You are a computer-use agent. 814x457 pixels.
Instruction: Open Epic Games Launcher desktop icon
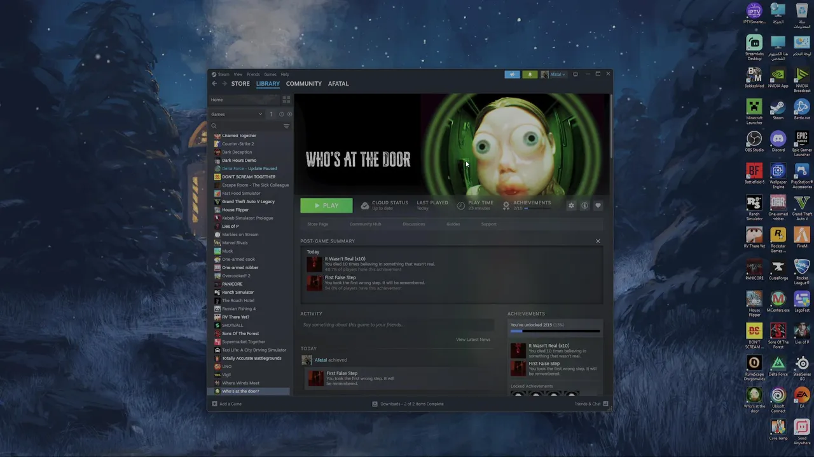point(802,143)
